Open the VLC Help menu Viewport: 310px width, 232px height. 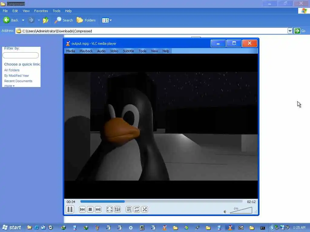click(166, 51)
